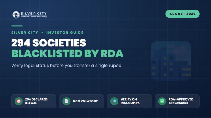Click the magnifier icon beside Verify on RDA.GOP.PK
The image size is (211, 118).
click(114, 101)
